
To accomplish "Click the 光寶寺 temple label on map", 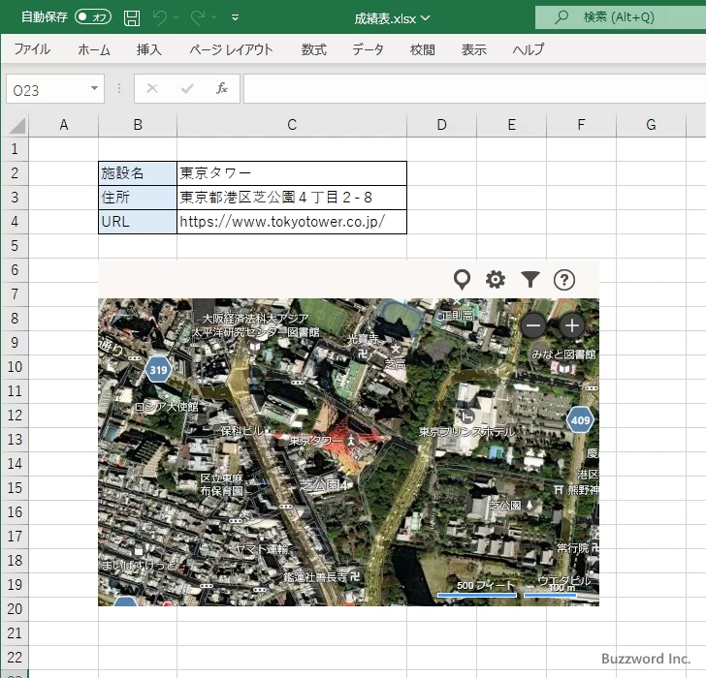I will click(363, 339).
